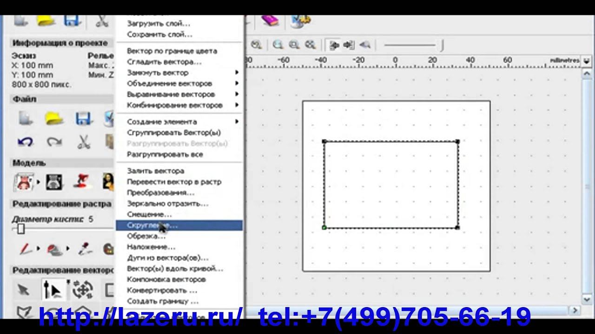
Task: Click the blue-lens zoom in magnifier
Action: [x=278, y=45]
